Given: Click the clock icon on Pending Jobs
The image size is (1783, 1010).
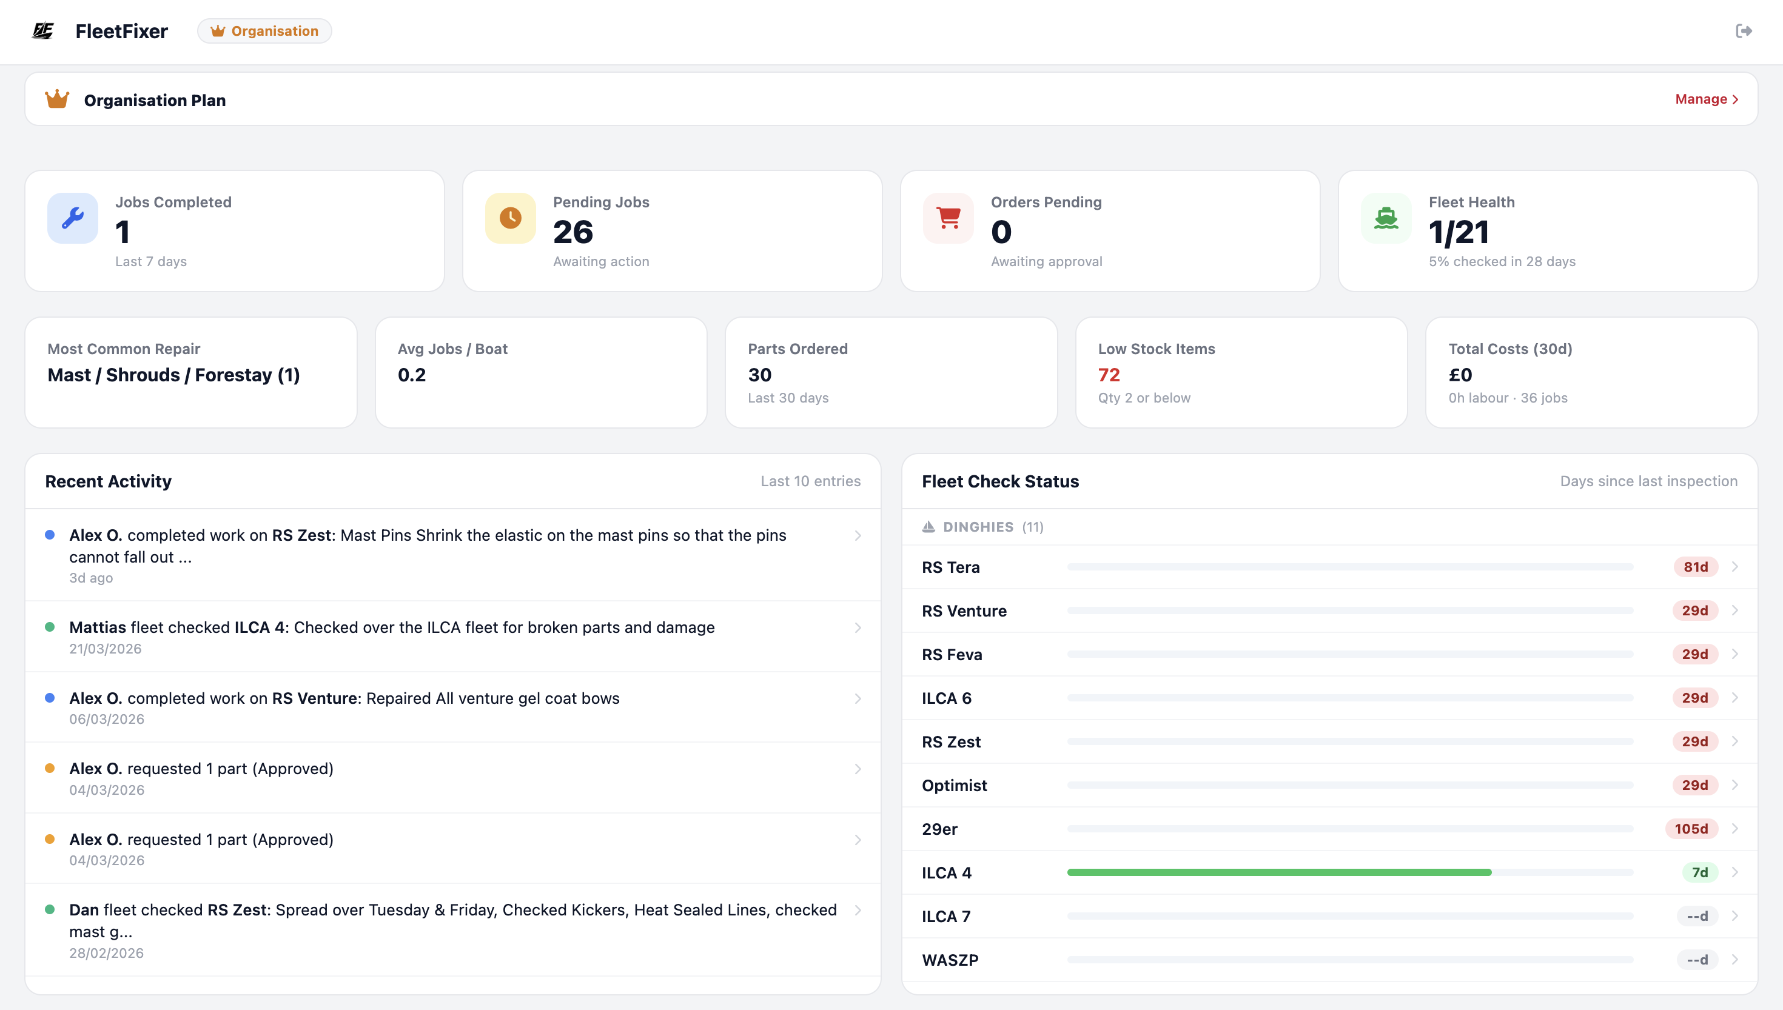Looking at the screenshot, I should (510, 217).
